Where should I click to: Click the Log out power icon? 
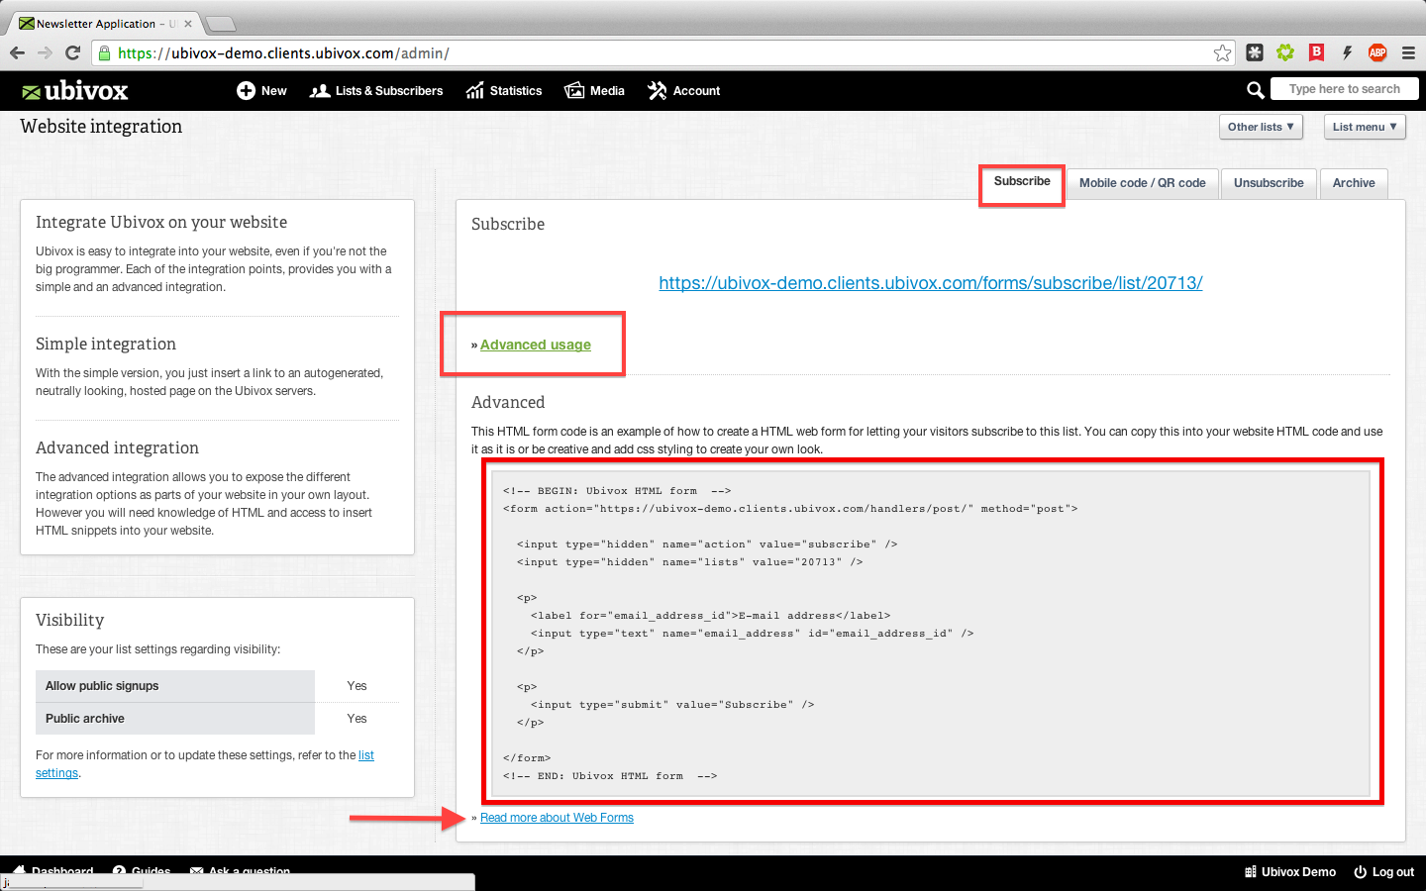point(1361,872)
